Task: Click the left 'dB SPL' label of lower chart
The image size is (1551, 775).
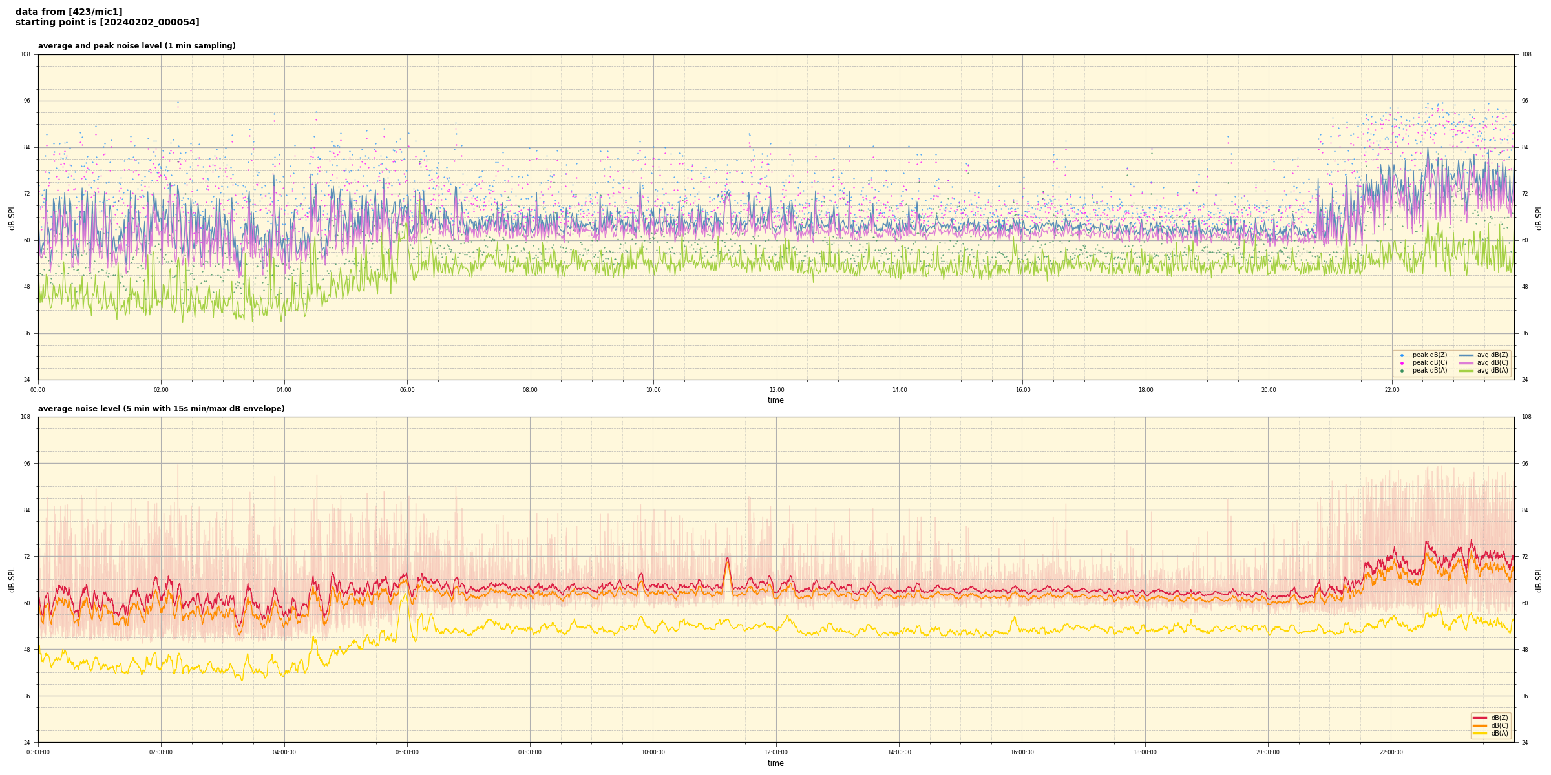Action: click(x=12, y=579)
